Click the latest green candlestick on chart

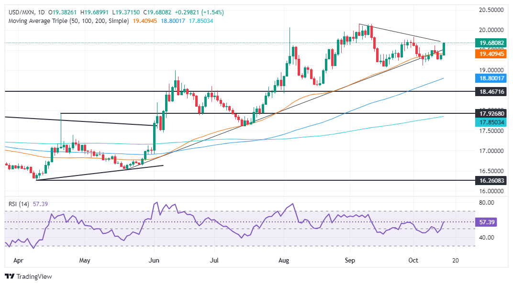pos(444,49)
